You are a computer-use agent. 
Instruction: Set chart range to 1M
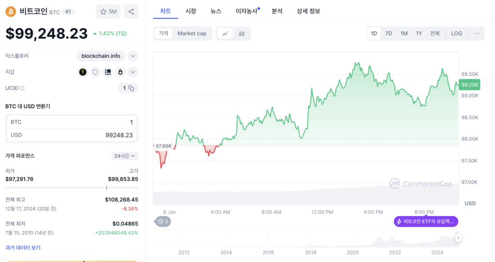404,33
